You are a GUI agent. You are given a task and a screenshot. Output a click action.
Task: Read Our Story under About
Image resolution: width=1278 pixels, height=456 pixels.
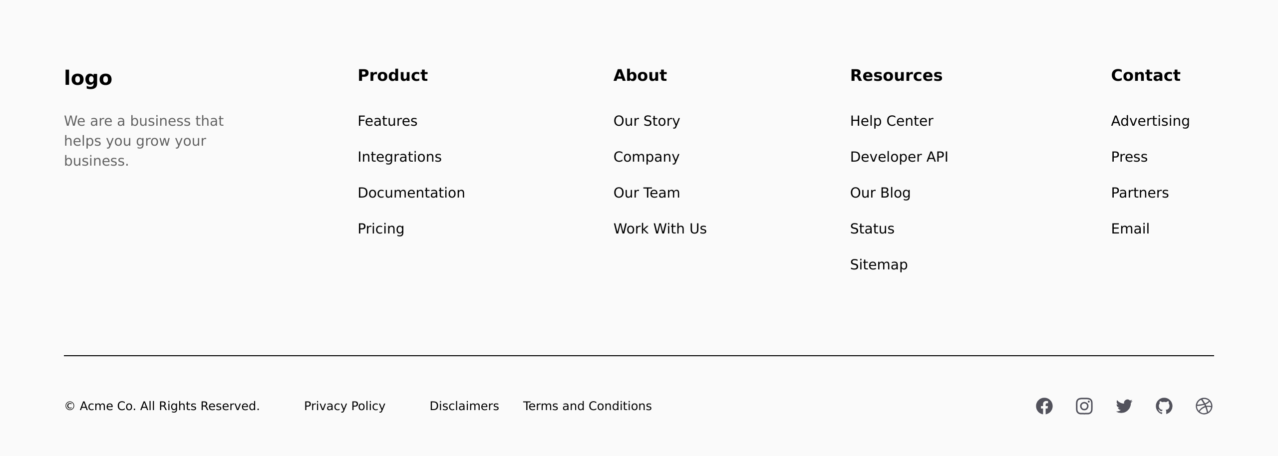click(x=646, y=121)
